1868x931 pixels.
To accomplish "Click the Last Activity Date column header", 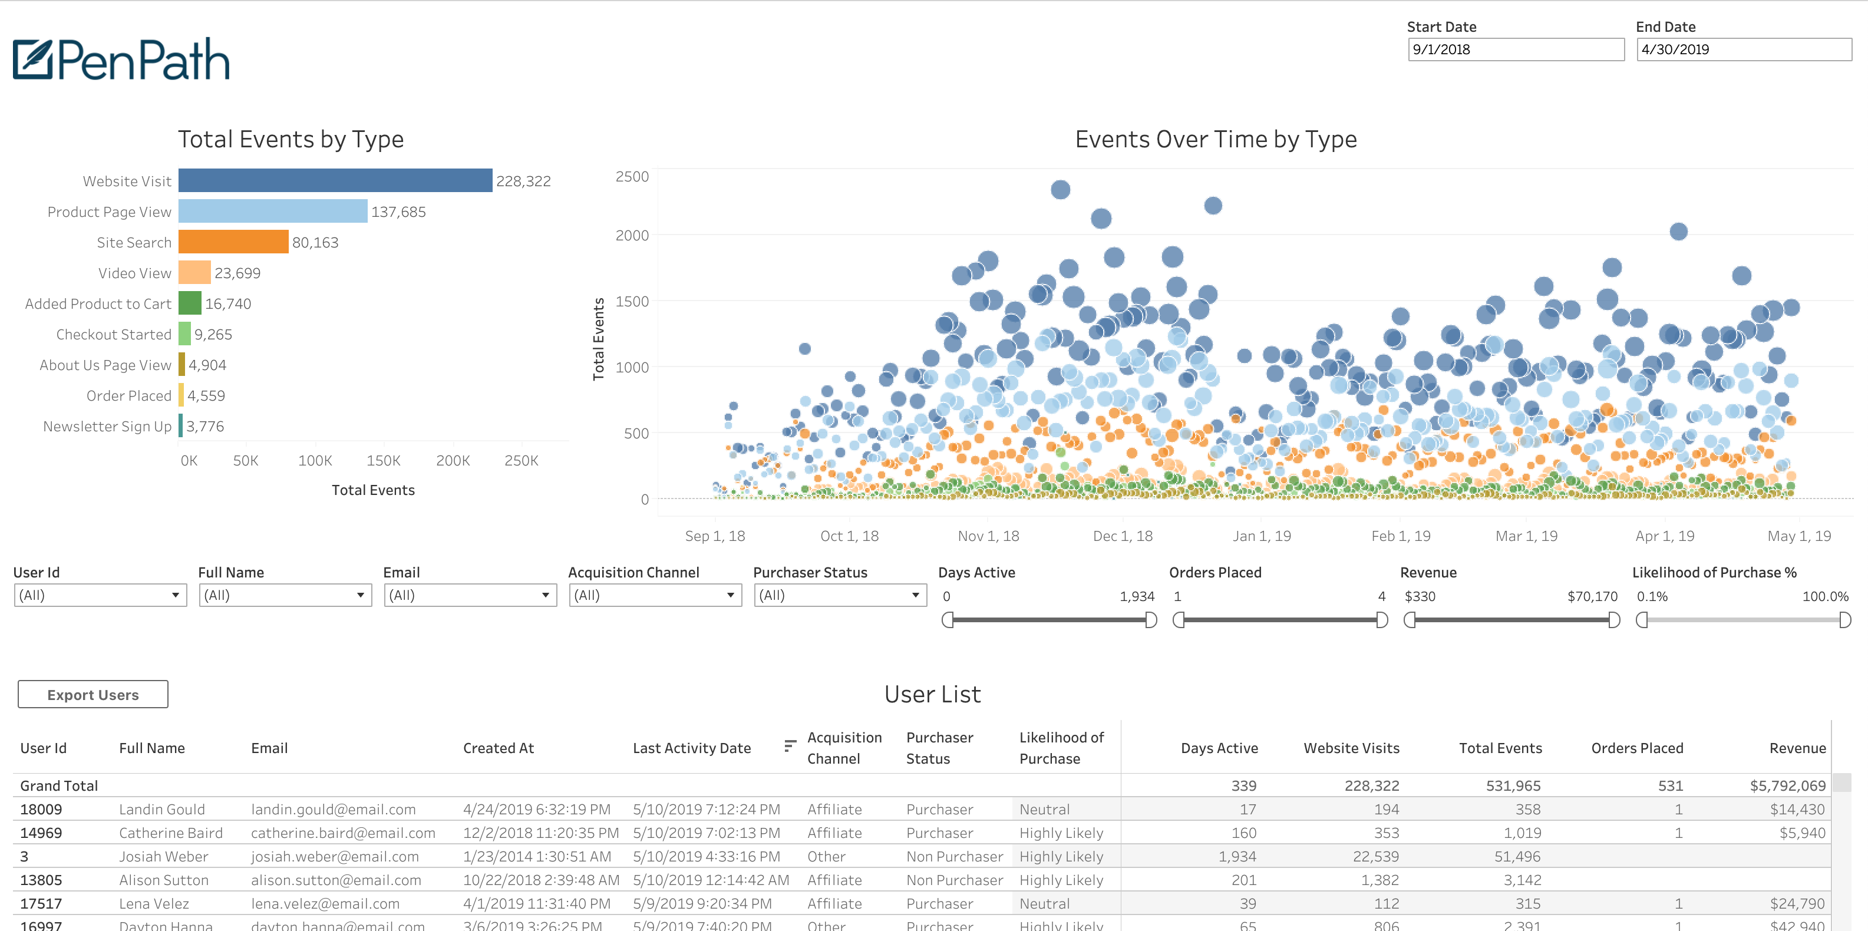I will [692, 748].
